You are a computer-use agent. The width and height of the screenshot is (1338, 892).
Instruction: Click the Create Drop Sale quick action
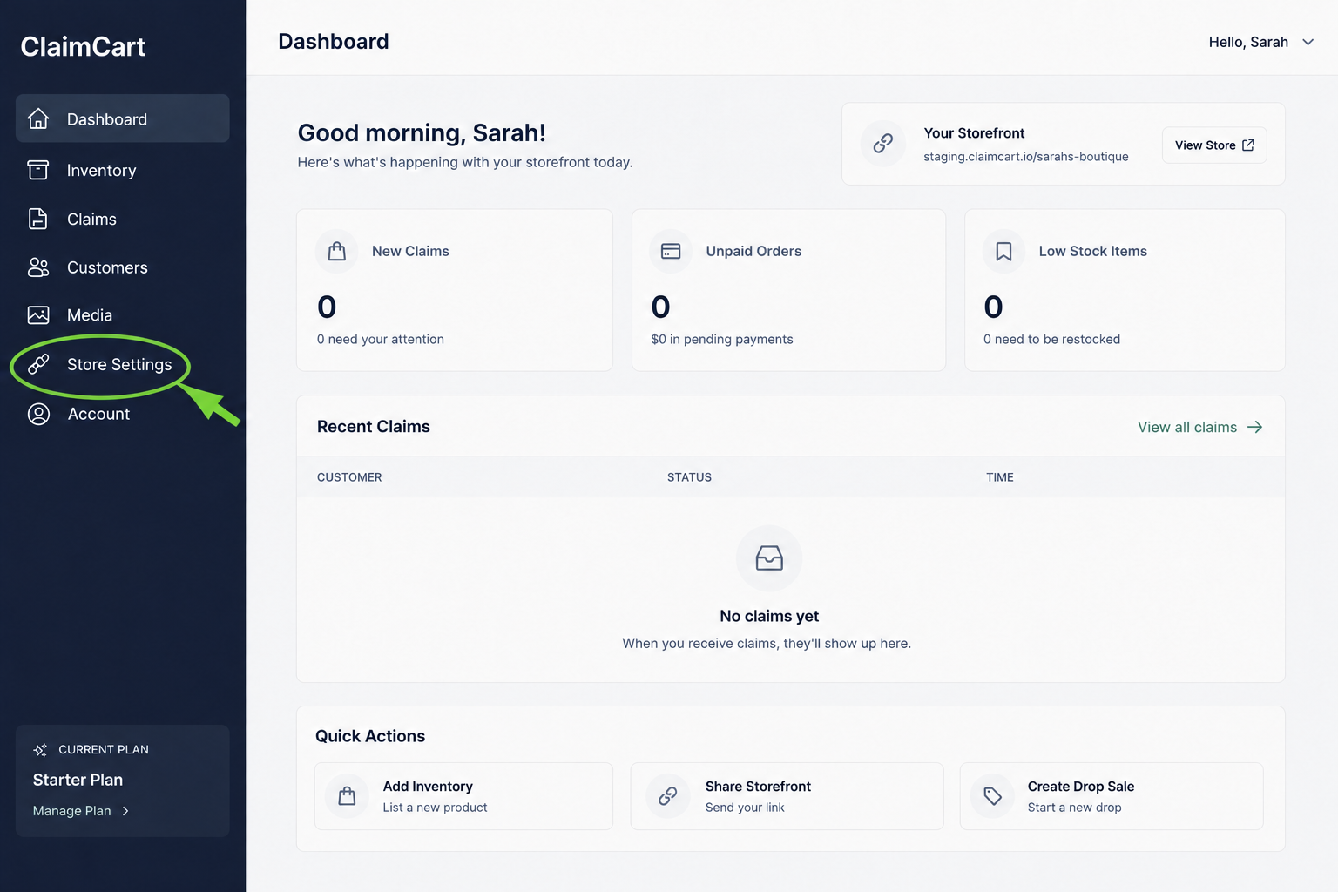(1112, 796)
